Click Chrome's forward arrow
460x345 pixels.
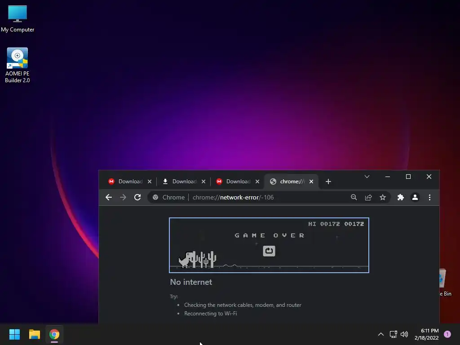[x=123, y=197]
